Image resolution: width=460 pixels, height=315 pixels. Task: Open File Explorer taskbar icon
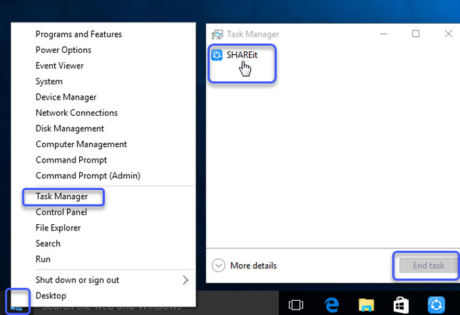pos(367,305)
